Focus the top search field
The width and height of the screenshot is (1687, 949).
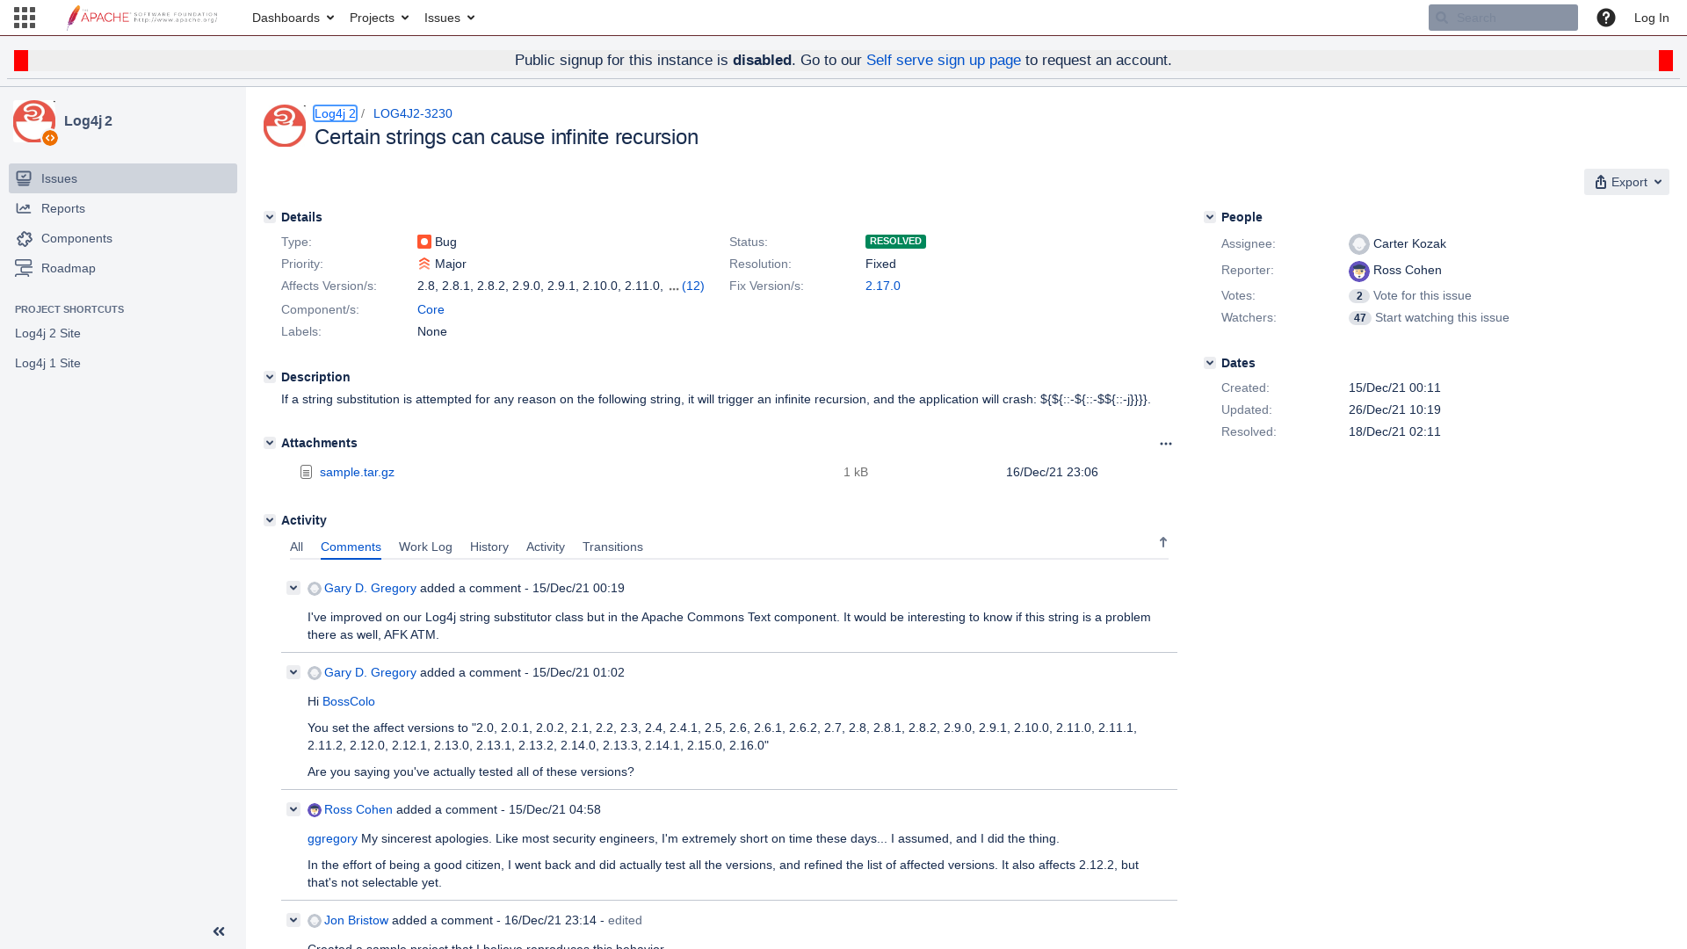pos(1502,18)
